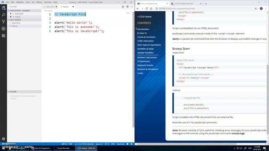The image size is (269, 151).
Task: Close the 127.0.0.1 index.html Chrome tab
Action: tap(200, 4)
